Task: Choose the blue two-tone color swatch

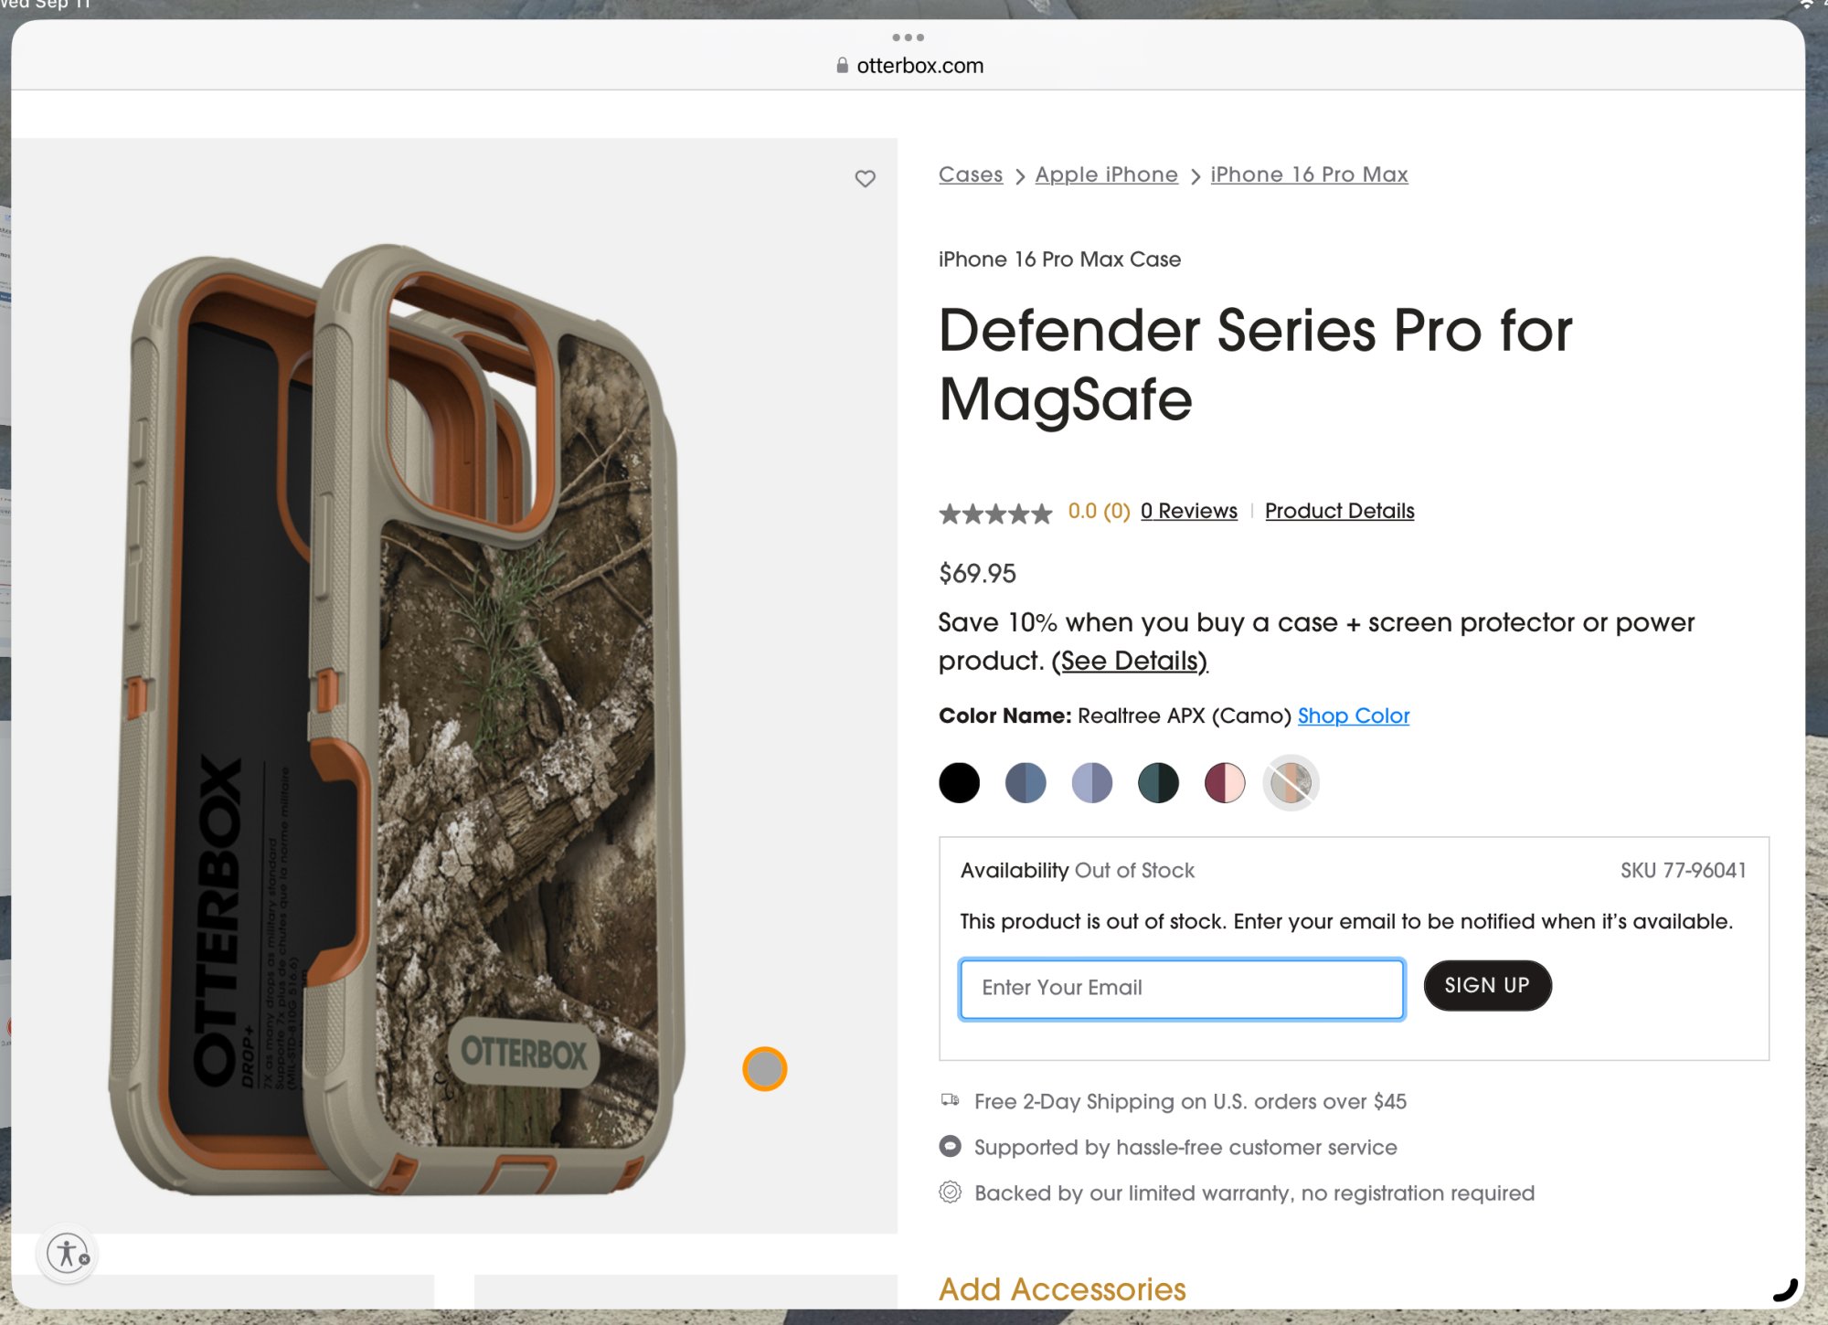Action: coord(1026,783)
